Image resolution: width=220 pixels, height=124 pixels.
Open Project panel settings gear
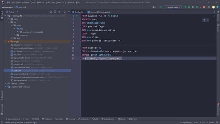click(x=64, y=12)
